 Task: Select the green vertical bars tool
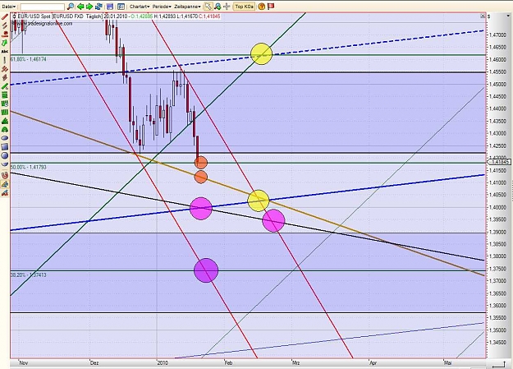pos(5,113)
